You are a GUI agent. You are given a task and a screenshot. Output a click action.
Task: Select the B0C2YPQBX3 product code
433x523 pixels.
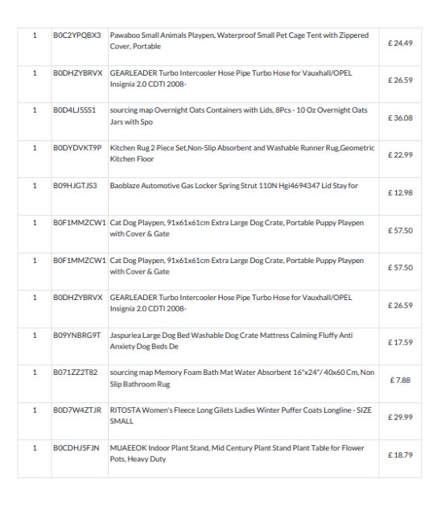(x=77, y=35)
